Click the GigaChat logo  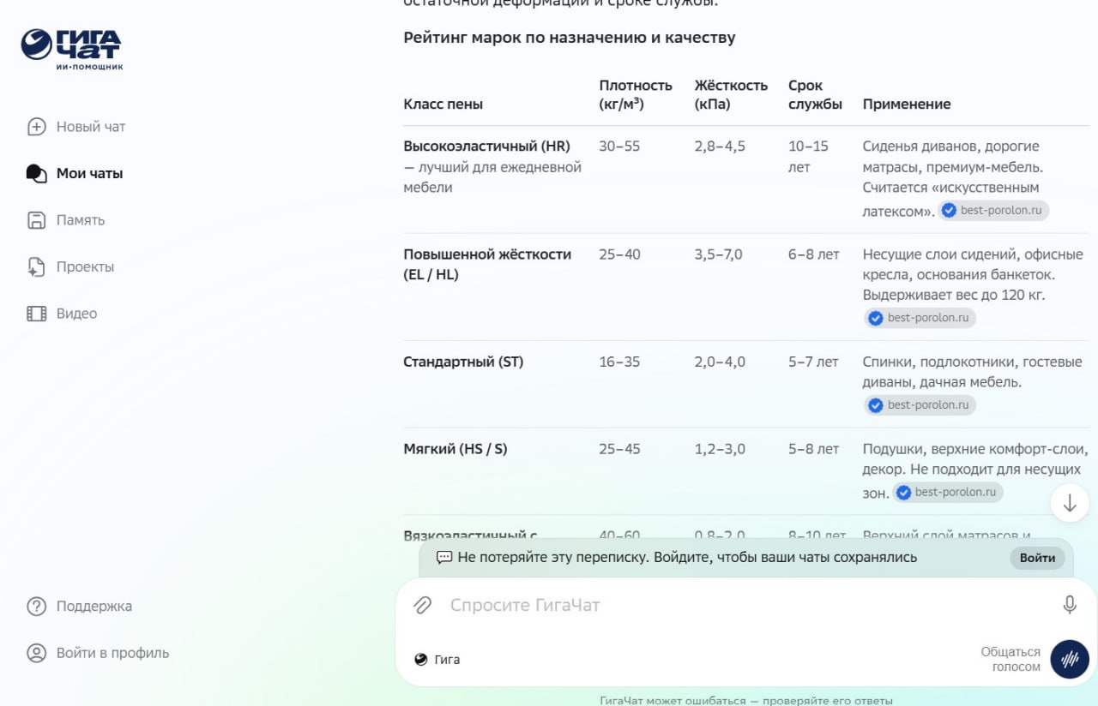(x=71, y=49)
